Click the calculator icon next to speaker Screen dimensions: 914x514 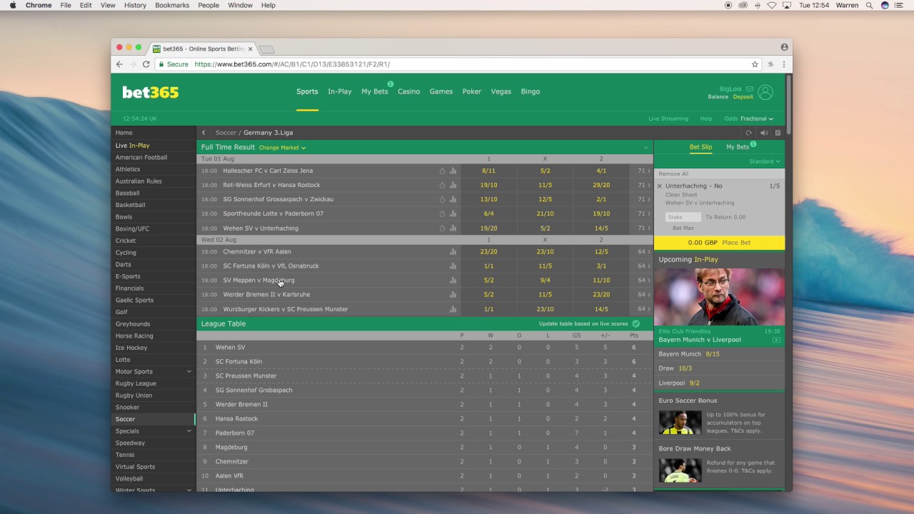[778, 133]
